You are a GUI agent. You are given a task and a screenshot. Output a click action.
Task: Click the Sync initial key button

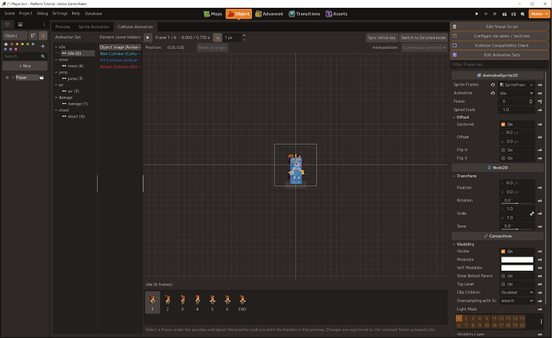(382, 38)
